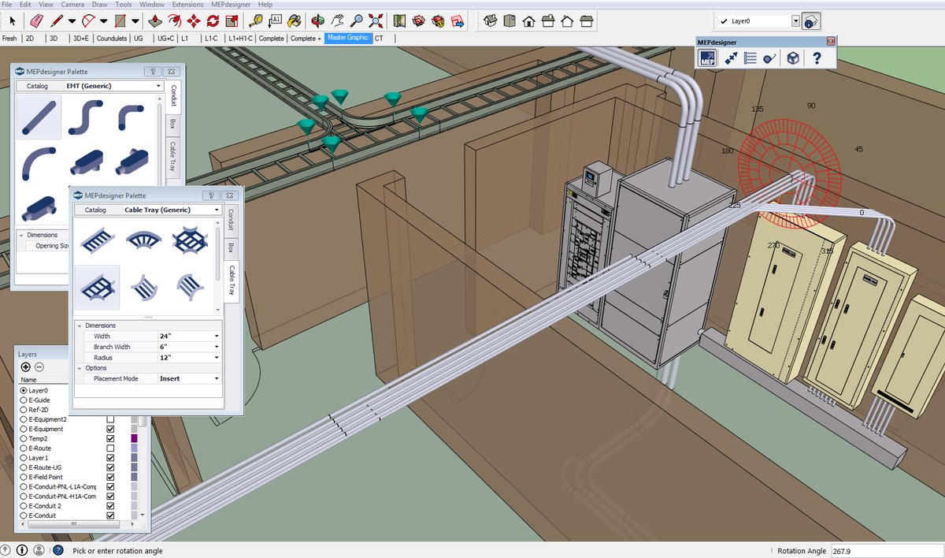Uncheck E-Field Point layer visibility
Image resolution: width=945 pixels, height=558 pixels.
(x=110, y=477)
